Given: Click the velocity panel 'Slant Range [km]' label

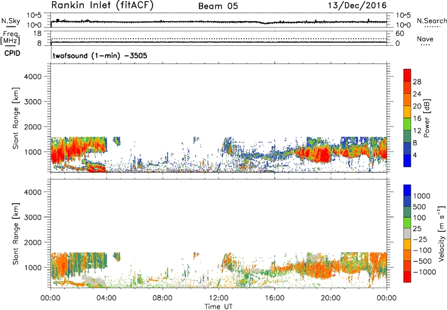Looking at the screenshot, I should (16, 234).
